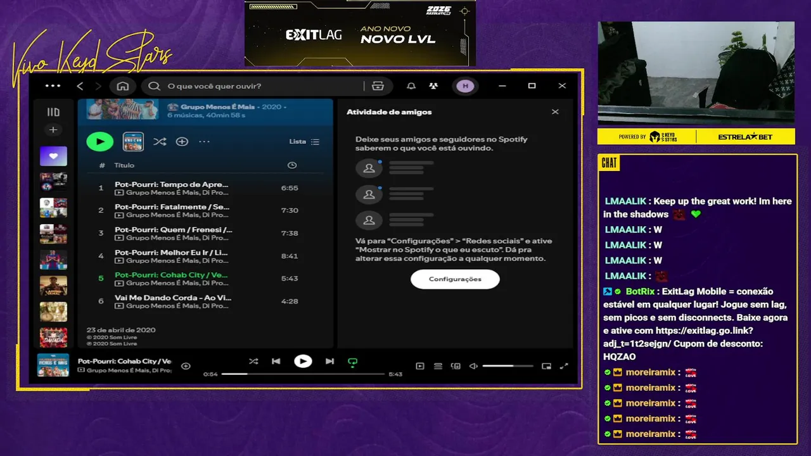Click the BotRix username in chat

point(639,291)
